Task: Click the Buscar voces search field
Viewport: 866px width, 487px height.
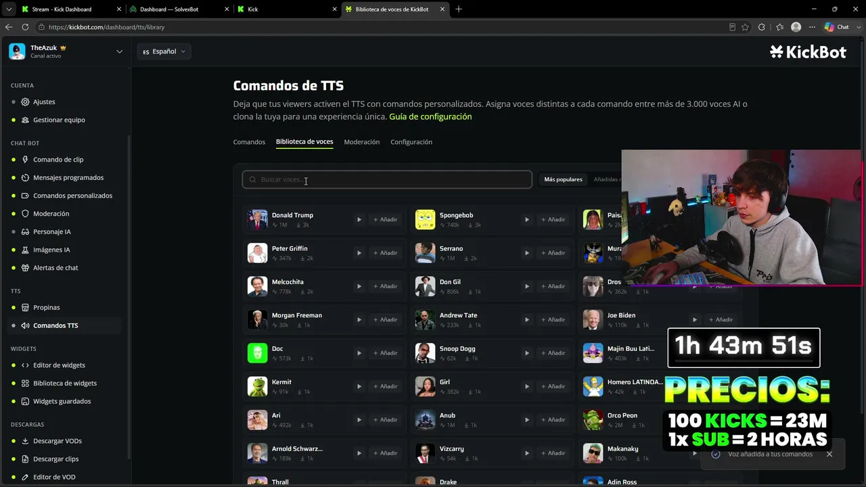Action: point(387,179)
